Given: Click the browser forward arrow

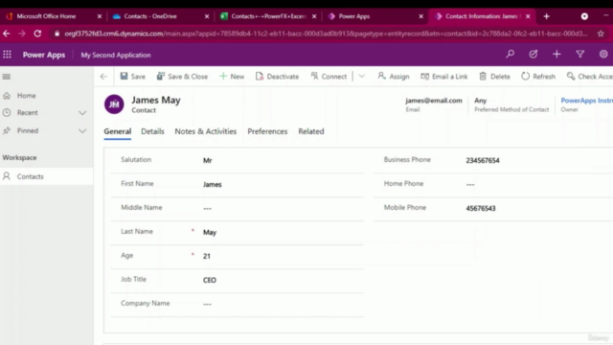Looking at the screenshot, I should (x=22, y=34).
